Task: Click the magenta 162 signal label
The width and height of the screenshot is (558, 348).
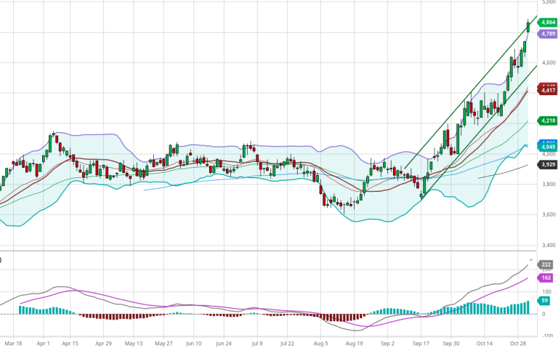Action: (546, 278)
